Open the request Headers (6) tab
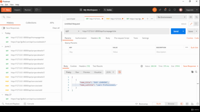Image resolution: width=200 pixels, height=112 pixels. point(96,38)
